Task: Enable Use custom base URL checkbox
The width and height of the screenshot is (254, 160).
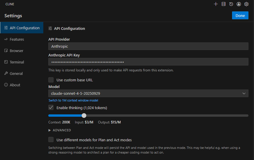Action: point(51,80)
